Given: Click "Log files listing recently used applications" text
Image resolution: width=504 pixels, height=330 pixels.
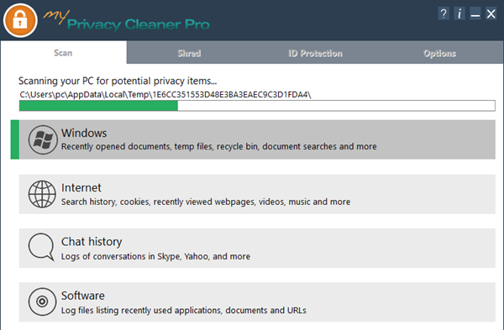Looking at the screenshot, I should (183, 311).
